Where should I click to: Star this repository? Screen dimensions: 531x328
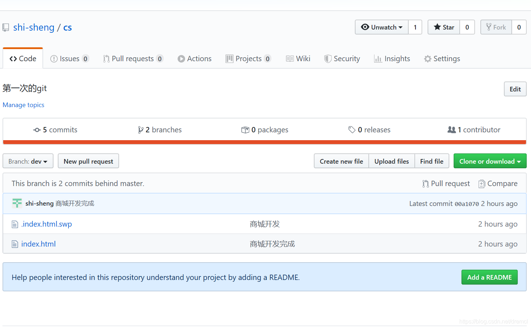coord(444,27)
